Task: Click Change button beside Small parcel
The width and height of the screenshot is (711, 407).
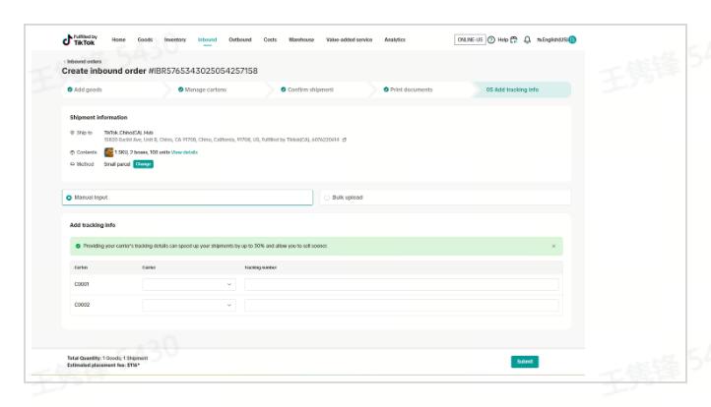Action: (144, 164)
